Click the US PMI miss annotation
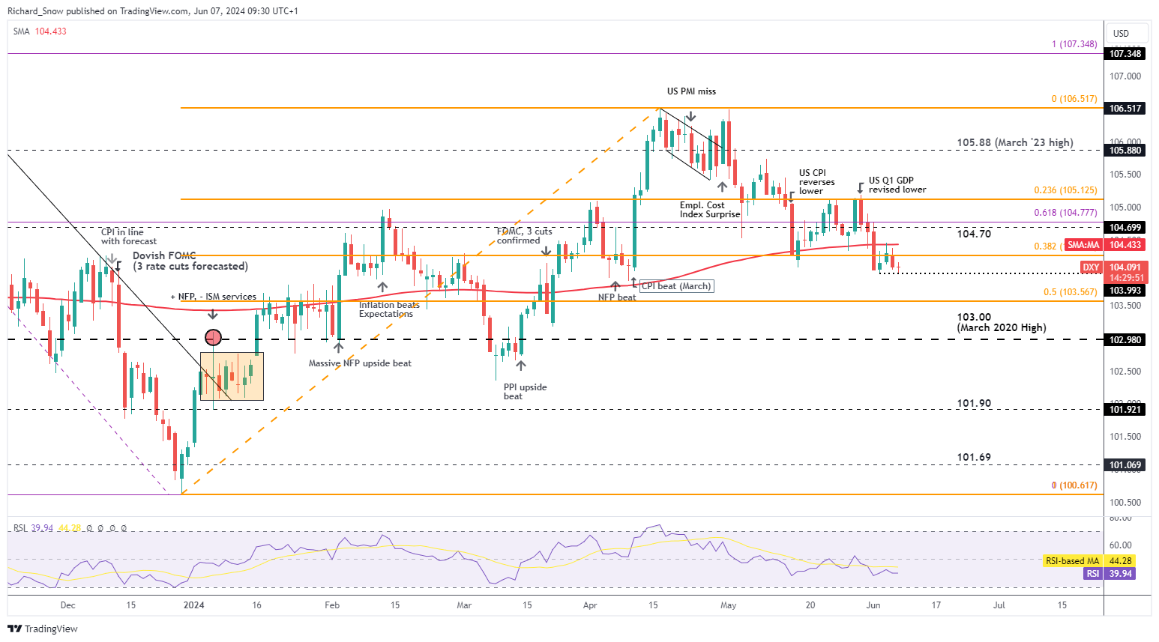1159x642 pixels. pyautogui.click(x=691, y=91)
